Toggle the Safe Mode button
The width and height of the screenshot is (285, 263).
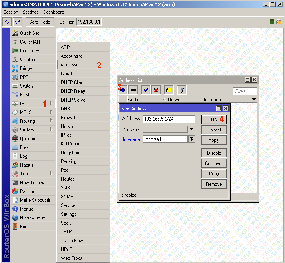[x=40, y=22]
